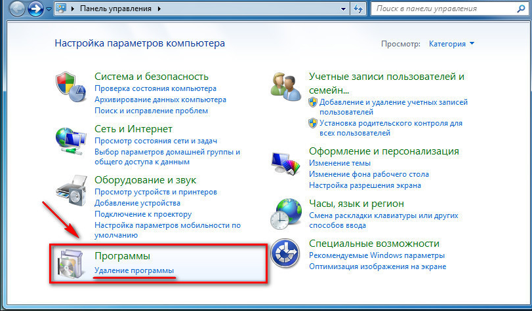Click the user accounts people icon
The height and width of the screenshot is (311, 532).
pyautogui.click(x=286, y=87)
